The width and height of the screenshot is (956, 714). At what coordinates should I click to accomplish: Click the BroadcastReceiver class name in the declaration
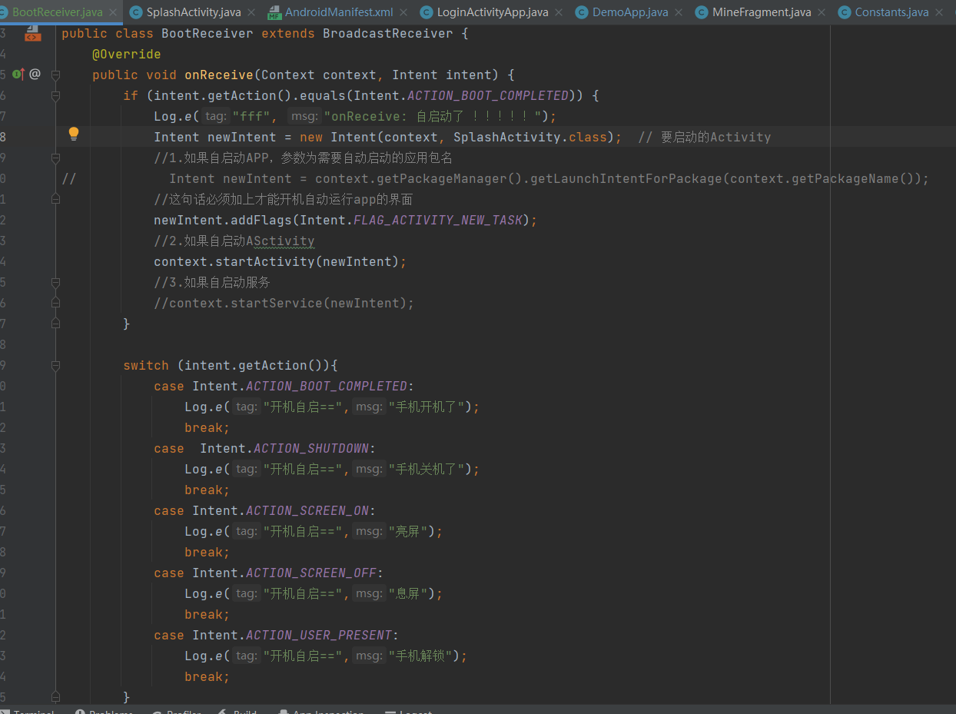(x=388, y=34)
